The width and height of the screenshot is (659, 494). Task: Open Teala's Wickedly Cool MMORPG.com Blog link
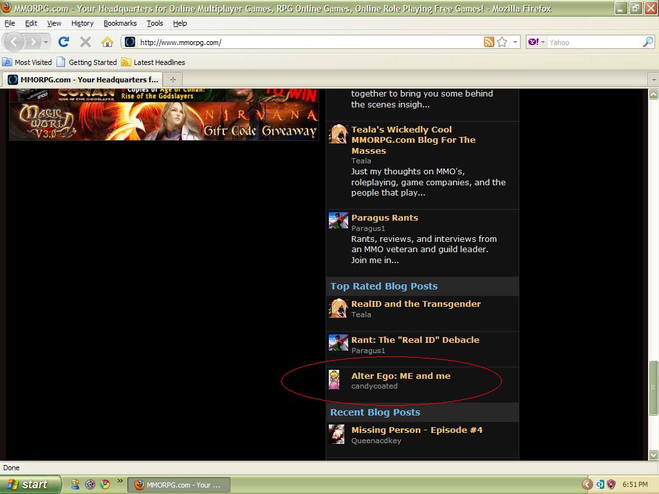coord(413,140)
